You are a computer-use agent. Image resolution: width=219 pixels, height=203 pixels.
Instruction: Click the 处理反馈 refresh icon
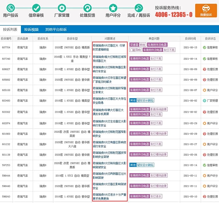coord(87,8)
